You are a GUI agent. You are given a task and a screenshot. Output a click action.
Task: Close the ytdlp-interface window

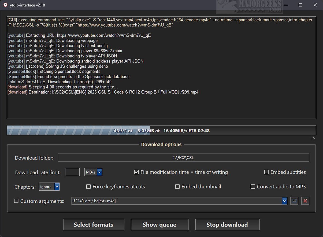(x=315, y=5)
